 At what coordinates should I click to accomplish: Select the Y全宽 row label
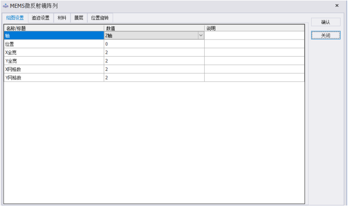click(54, 61)
